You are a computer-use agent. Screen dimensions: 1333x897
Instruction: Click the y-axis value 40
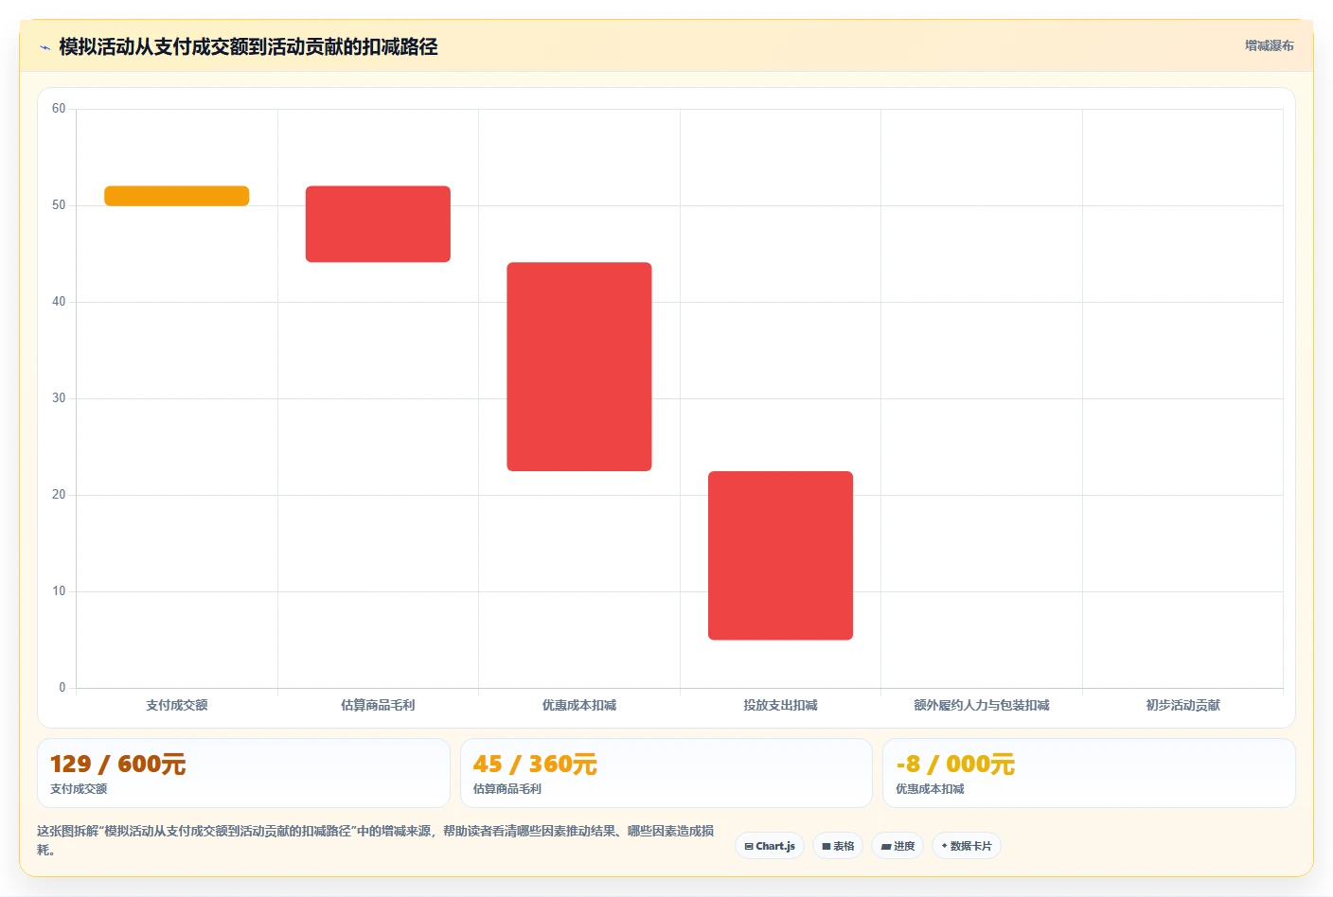[x=59, y=302]
